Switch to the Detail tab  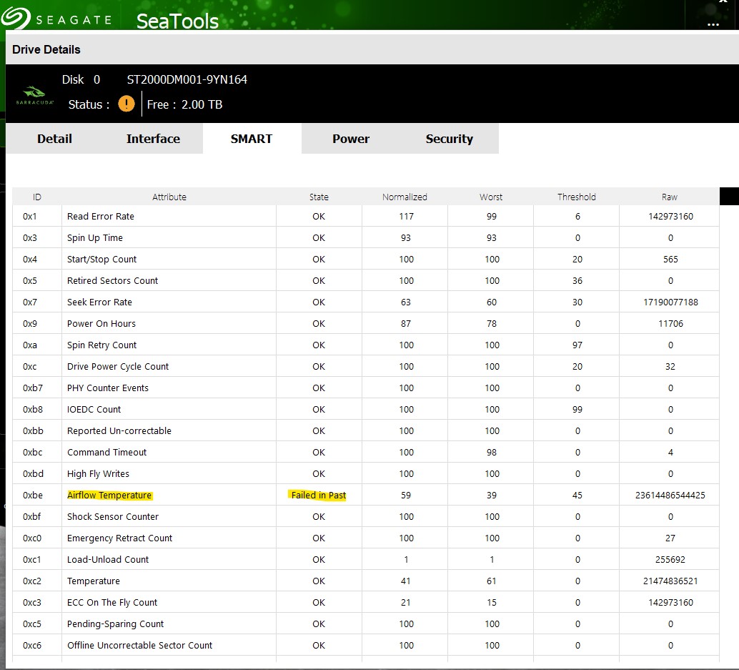pos(54,139)
